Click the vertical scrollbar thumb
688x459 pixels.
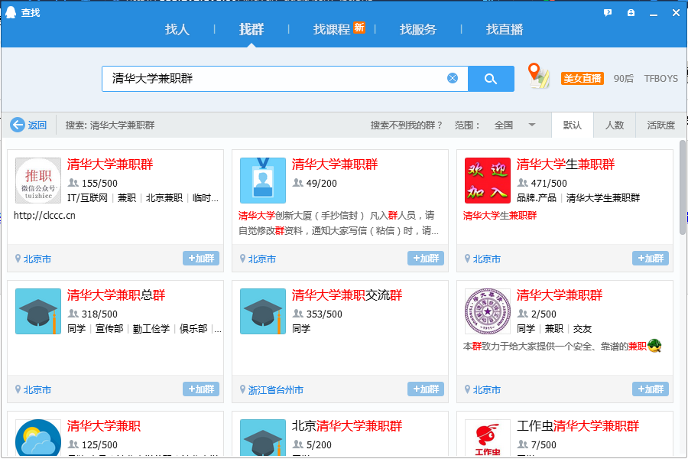click(683, 187)
